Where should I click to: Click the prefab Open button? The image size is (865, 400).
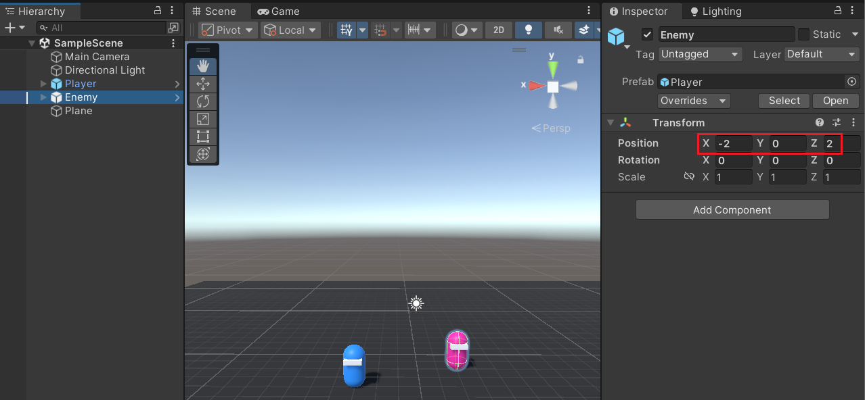coord(836,101)
